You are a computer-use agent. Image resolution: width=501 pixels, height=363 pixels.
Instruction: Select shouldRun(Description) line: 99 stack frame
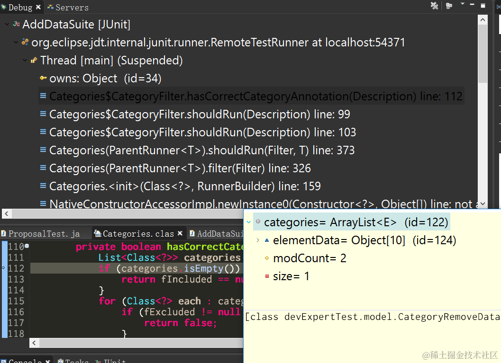[x=200, y=114]
